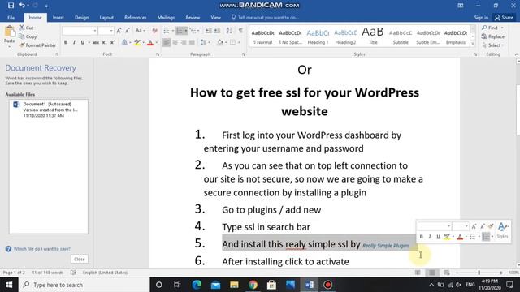Open the Shading color dropdown
Image resolution: width=520 pixels, height=292 pixels.
coord(226,42)
